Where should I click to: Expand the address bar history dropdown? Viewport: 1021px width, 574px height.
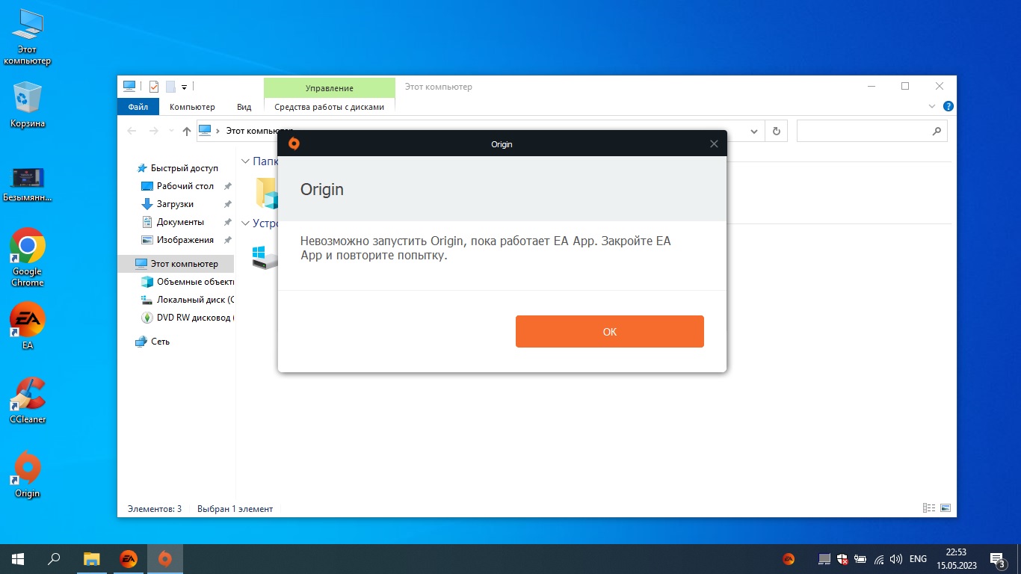(755, 131)
